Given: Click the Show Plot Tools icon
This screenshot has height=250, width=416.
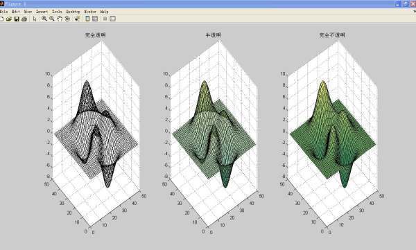Looking at the screenshot, I should 113,19.
